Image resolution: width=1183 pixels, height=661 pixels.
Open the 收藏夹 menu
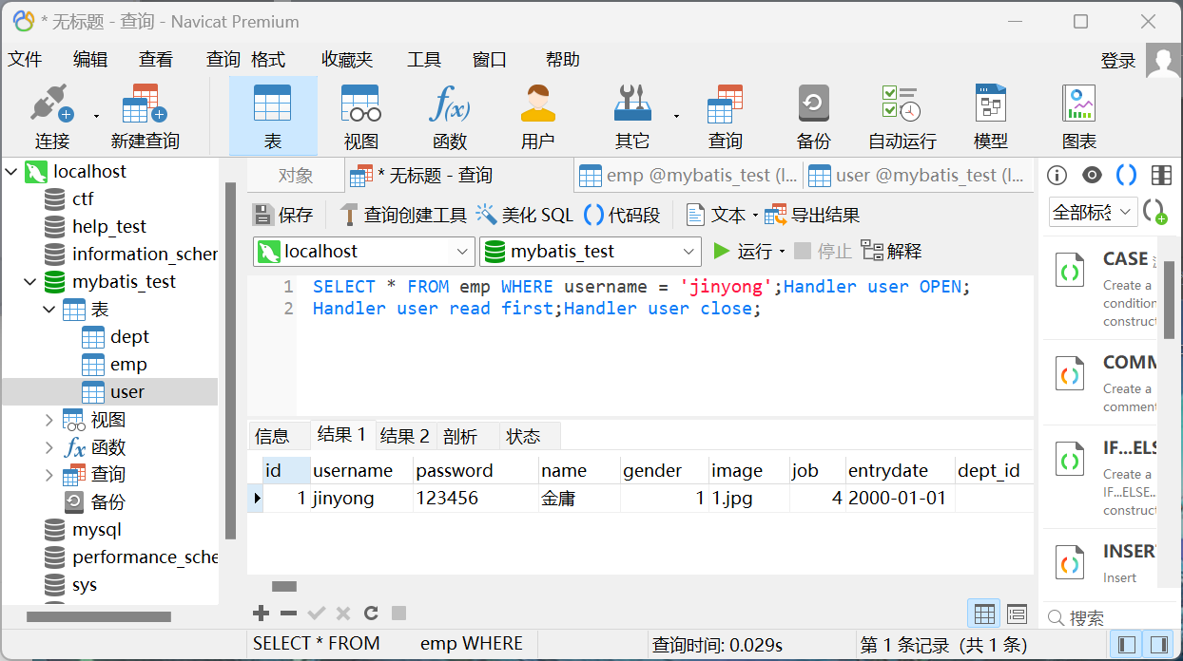pyautogui.click(x=346, y=60)
